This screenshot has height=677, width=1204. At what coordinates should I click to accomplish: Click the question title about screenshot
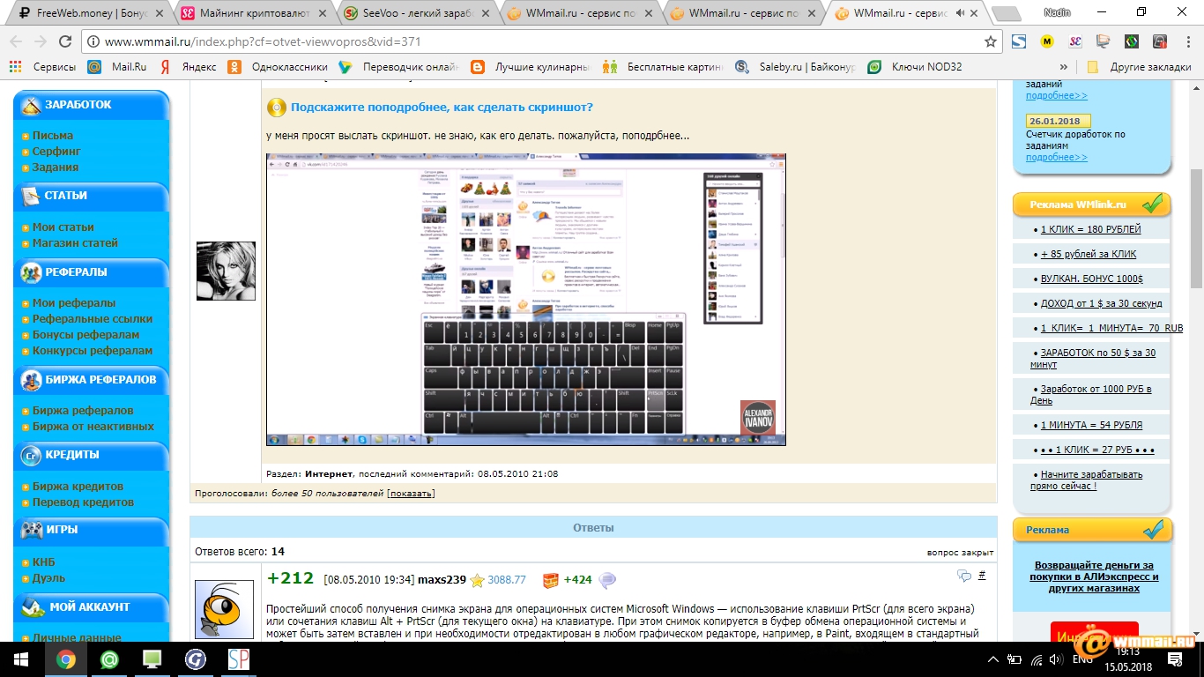click(x=442, y=108)
